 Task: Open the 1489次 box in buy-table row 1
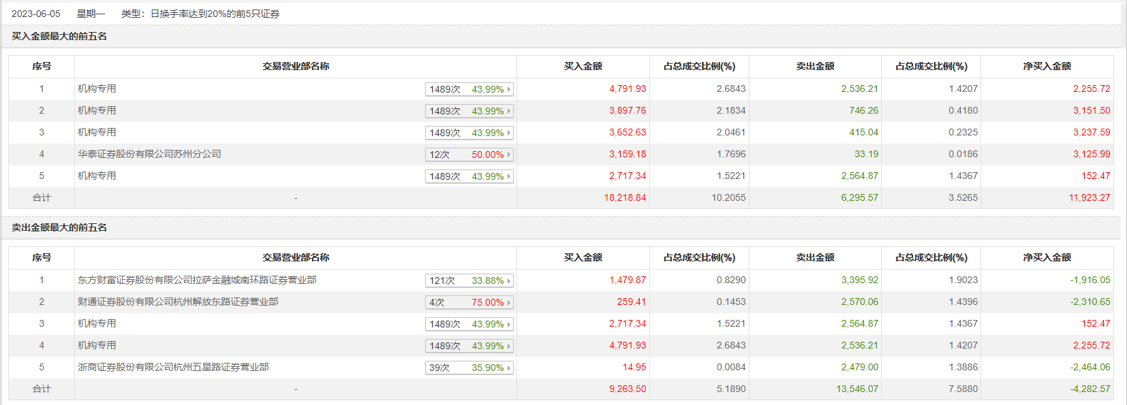click(x=469, y=89)
